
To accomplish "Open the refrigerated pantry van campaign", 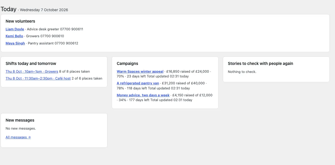I will pyautogui.click(x=138, y=83).
